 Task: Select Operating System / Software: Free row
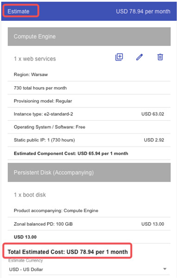coord(89,127)
